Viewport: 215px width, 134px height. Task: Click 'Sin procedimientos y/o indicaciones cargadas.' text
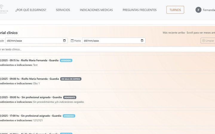59,102
